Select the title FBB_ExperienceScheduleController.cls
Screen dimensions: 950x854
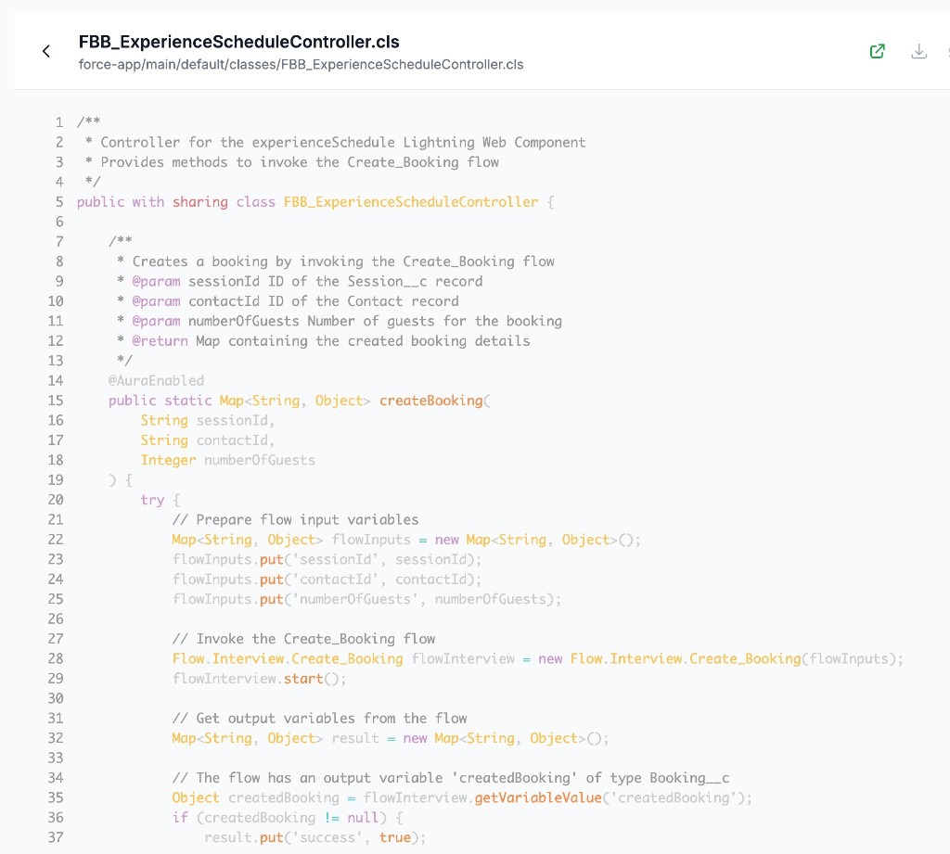click(238, 42)
